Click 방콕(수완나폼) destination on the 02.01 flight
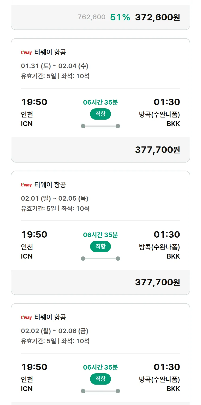This screenshot has height=405, width=201. point(159,247)
